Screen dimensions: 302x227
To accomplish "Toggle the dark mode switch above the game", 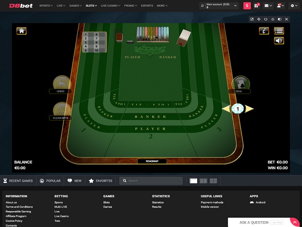I will coord(279,20).
